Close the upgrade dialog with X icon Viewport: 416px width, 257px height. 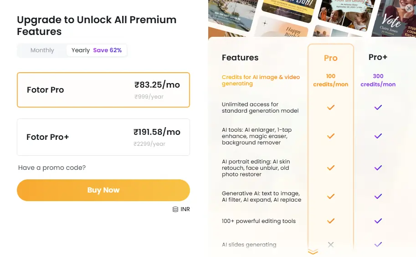[x=409, y=8]
